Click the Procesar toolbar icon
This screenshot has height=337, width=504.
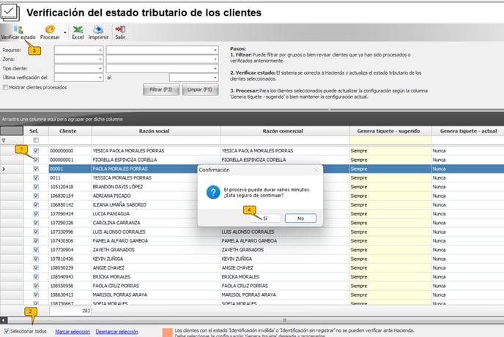pos(50,29)
